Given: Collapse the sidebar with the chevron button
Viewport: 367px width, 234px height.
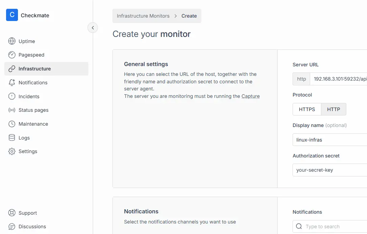Looking at the screenshot, I should coord(93,28).
